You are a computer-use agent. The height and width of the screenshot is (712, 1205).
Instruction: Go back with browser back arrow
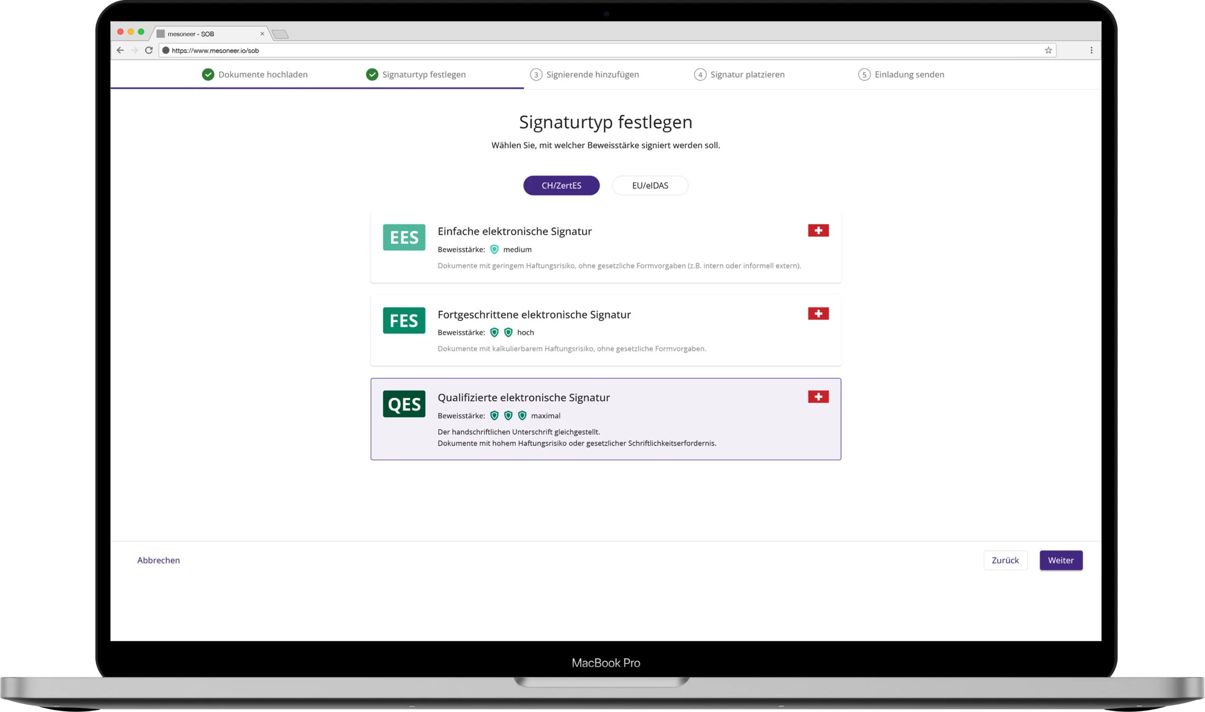click(120, 50)
